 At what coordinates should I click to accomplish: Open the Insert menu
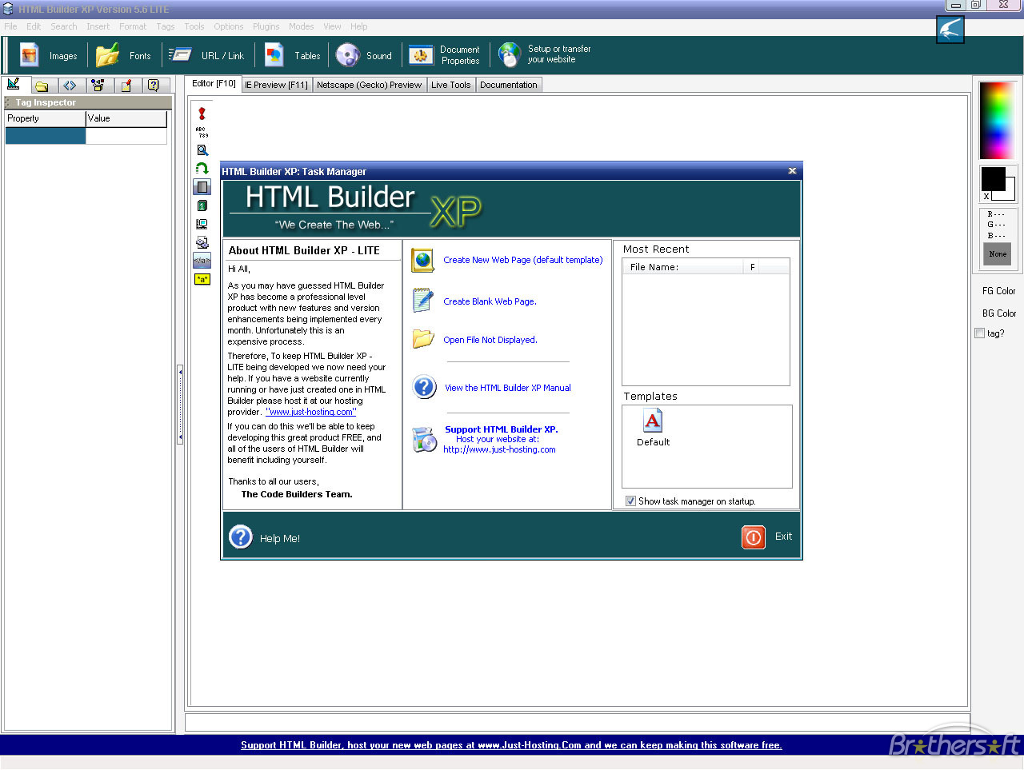pos(98,26)
